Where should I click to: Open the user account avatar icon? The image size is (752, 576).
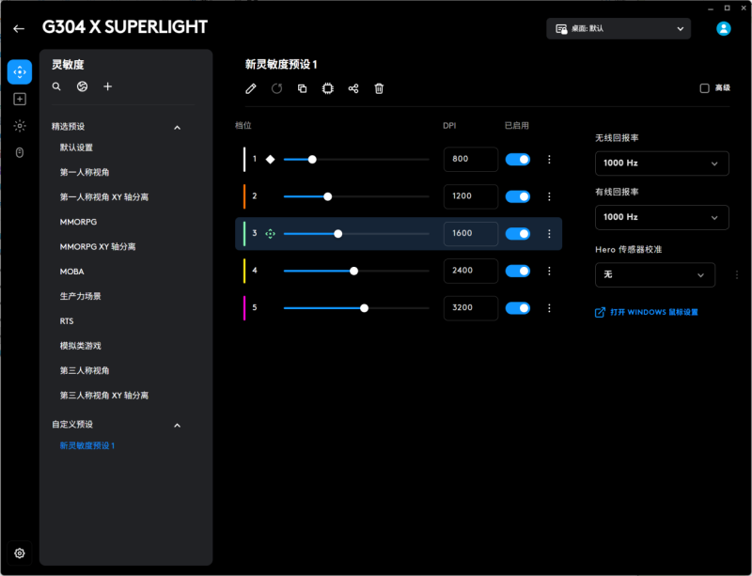point(723,29)
